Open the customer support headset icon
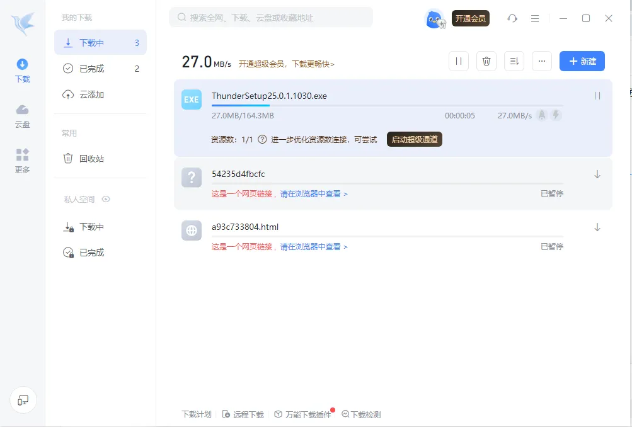This screenshot has height=427, width=632. coord(512,18)
